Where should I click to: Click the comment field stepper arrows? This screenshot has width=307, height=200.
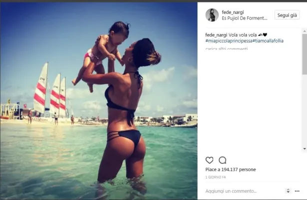click(x=288, y=191)
